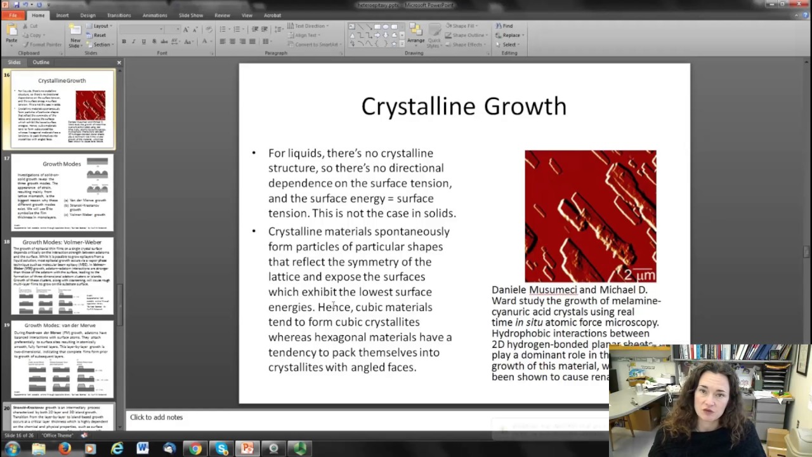Click the Save icon in Quick Access Toolbar

(x=16, y=5)
